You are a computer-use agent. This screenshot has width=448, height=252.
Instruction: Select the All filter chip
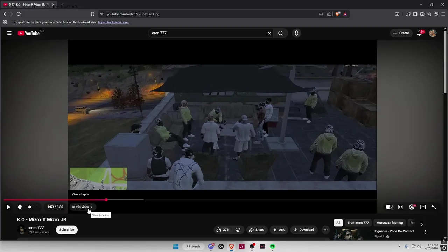338,223
